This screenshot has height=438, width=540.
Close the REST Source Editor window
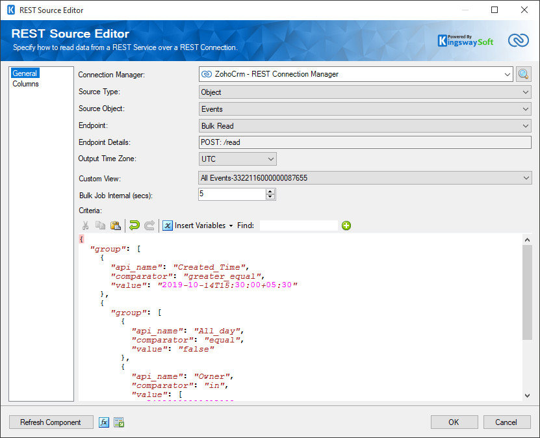[x=524, y=10]
